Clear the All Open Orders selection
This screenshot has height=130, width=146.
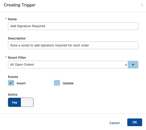click(126, 65)
